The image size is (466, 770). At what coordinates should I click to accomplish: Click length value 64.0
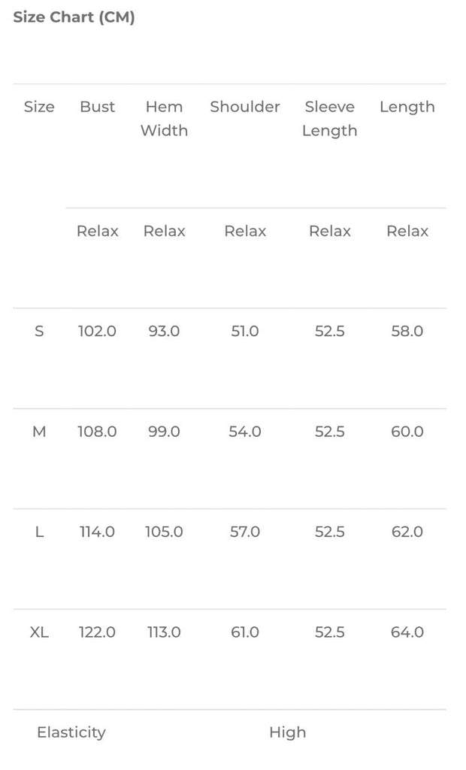pos(407,632)
